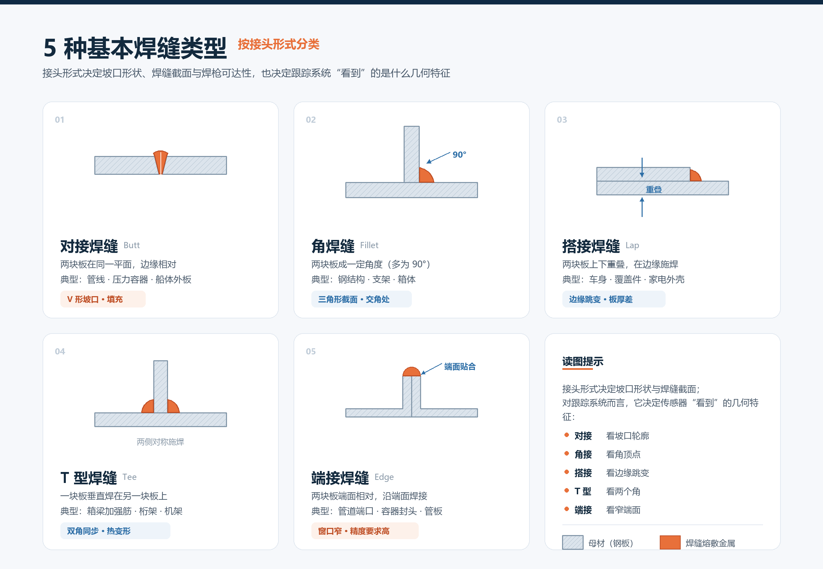Image resolution: width=823 pixels, height=569 pixels.
Task: Click the 'Tee' English label
Action: (129, 477)
